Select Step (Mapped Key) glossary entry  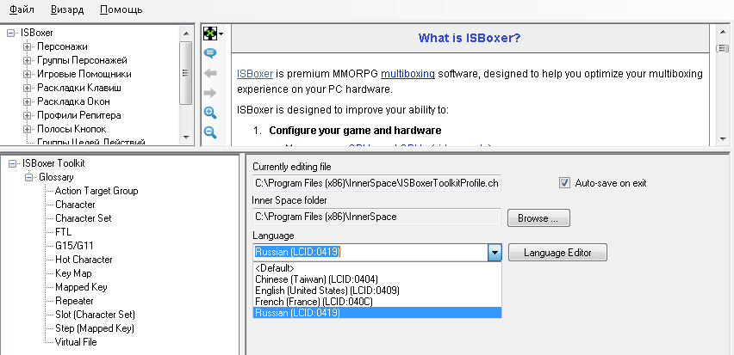pos(95,328)
